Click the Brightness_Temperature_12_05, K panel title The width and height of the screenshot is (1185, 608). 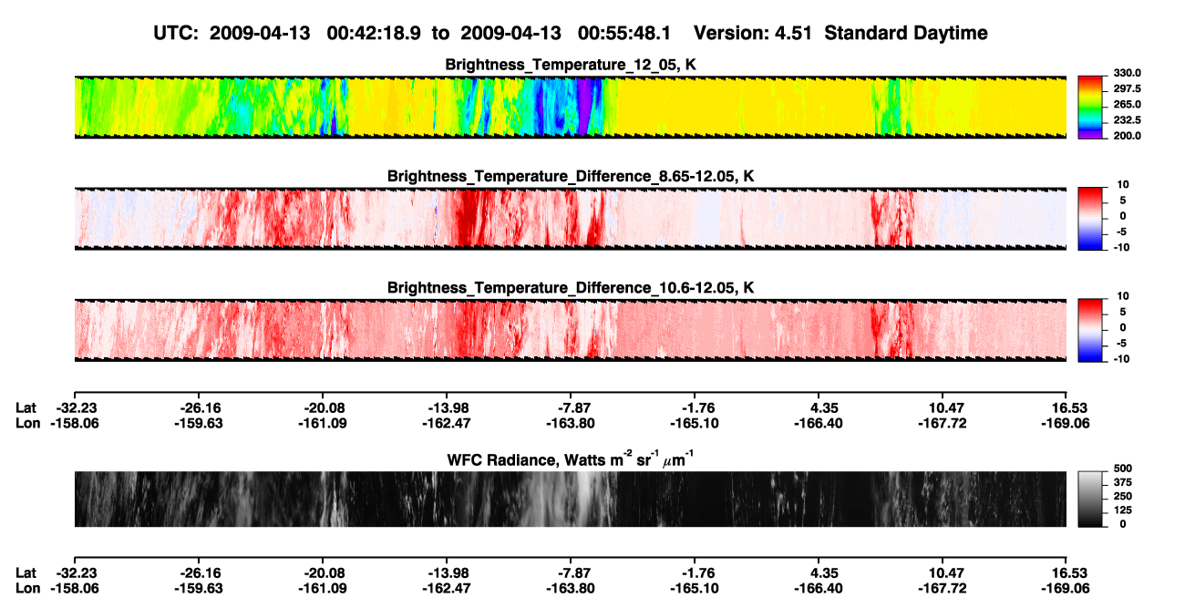tap(571, 65)
